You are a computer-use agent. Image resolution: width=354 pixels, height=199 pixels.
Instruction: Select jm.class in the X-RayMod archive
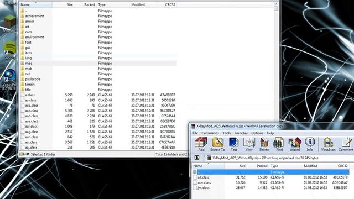pos(271,188)
